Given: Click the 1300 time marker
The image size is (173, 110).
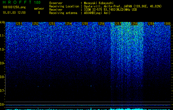Looking at the screenshot, I should coord(167,24).
